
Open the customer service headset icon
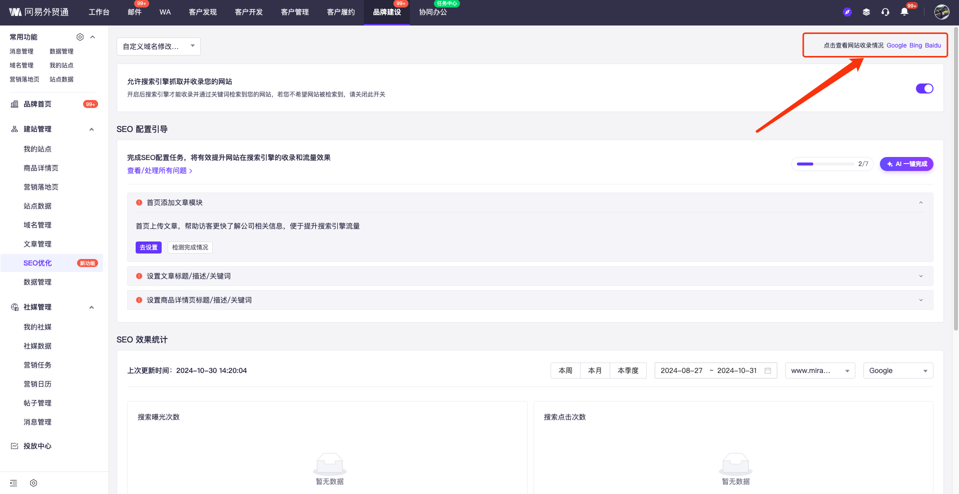tap(885, 12)
